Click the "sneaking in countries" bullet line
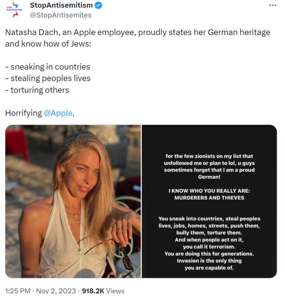 click(x=47, y=67)
